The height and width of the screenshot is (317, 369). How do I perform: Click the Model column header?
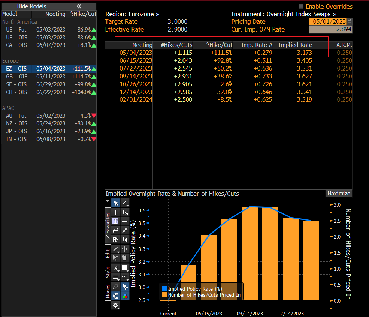[10, 14]
